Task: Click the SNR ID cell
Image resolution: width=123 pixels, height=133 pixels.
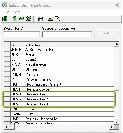Action: pyautogui.click(x=17, y=109)
